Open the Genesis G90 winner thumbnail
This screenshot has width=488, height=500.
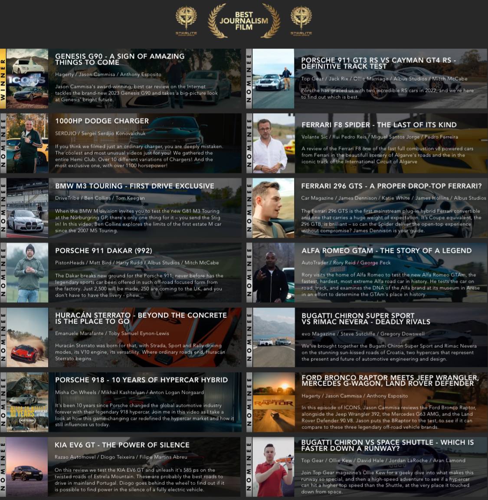pos(27,78)
